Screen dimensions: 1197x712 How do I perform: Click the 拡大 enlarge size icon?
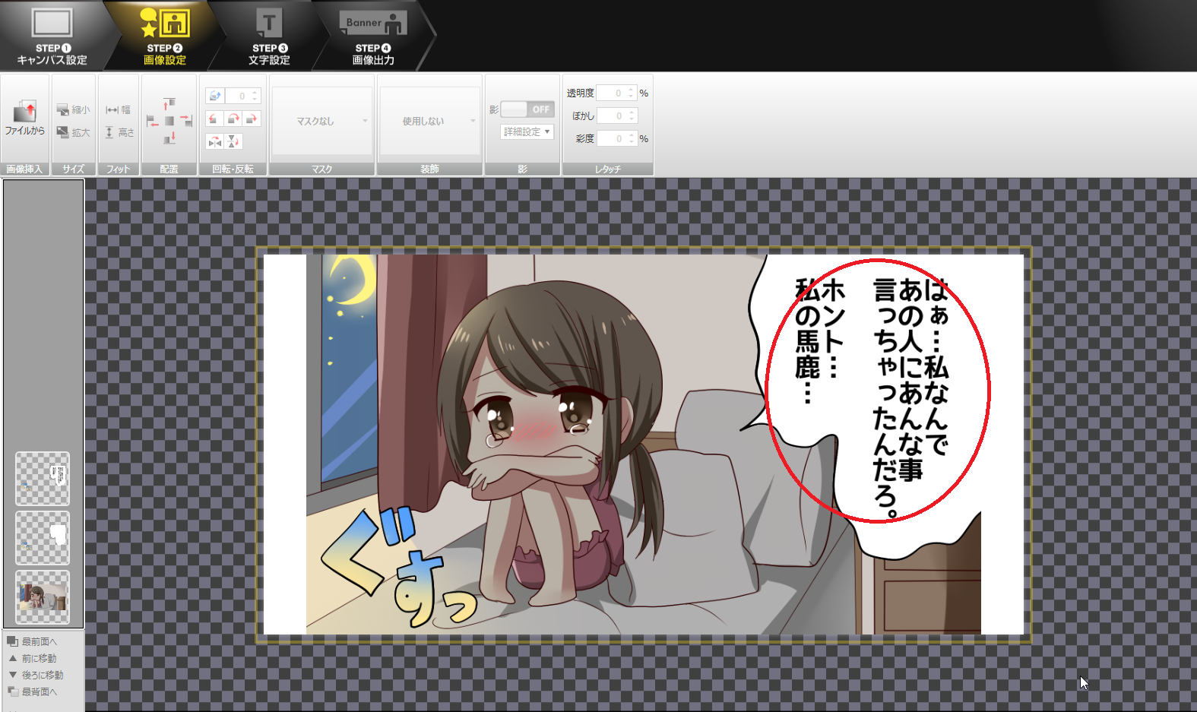point(73,133)
